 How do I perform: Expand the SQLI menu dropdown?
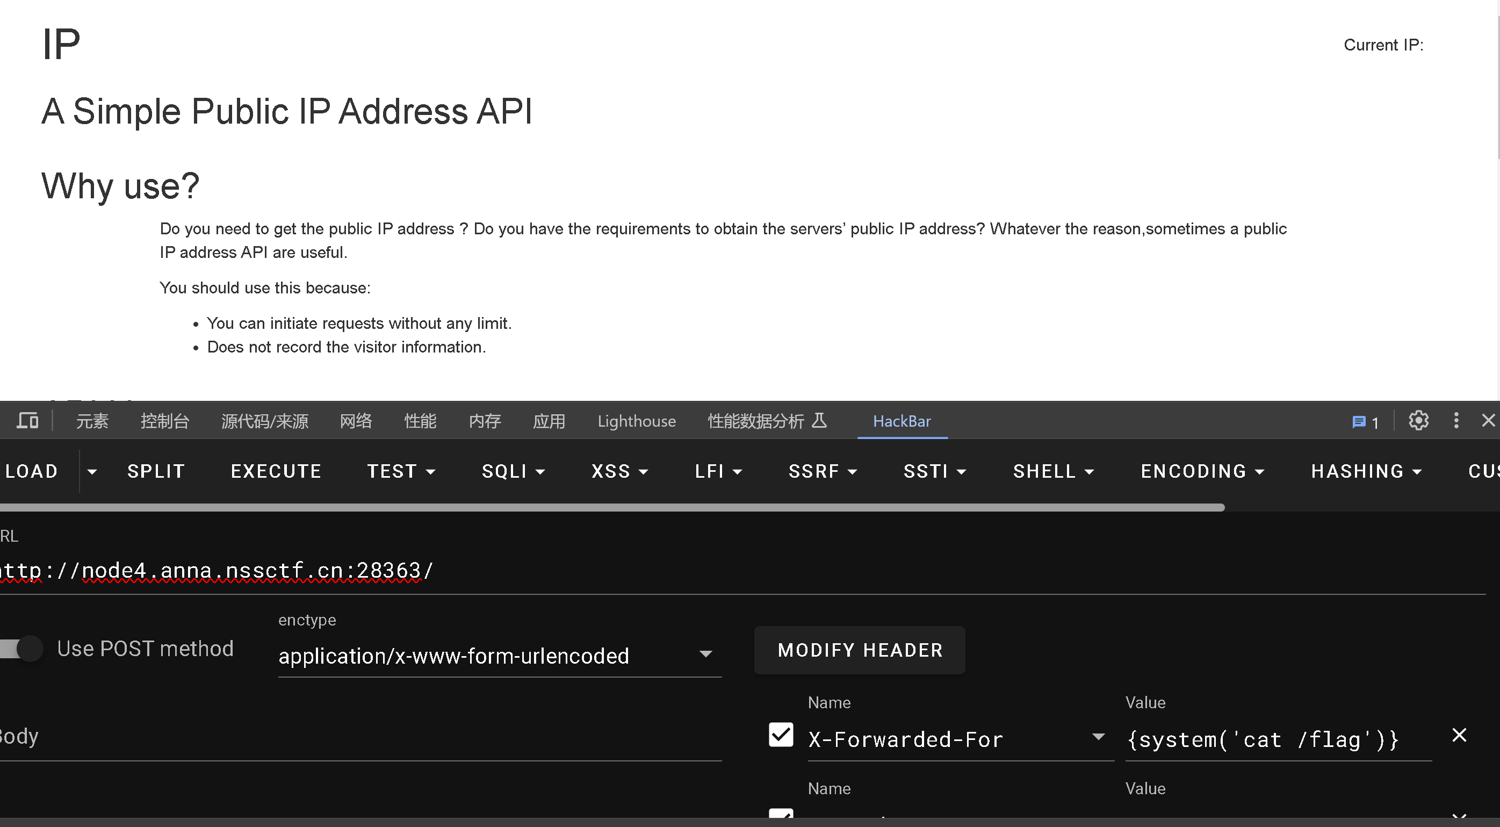pyautogui.click(x=513, y=471)
